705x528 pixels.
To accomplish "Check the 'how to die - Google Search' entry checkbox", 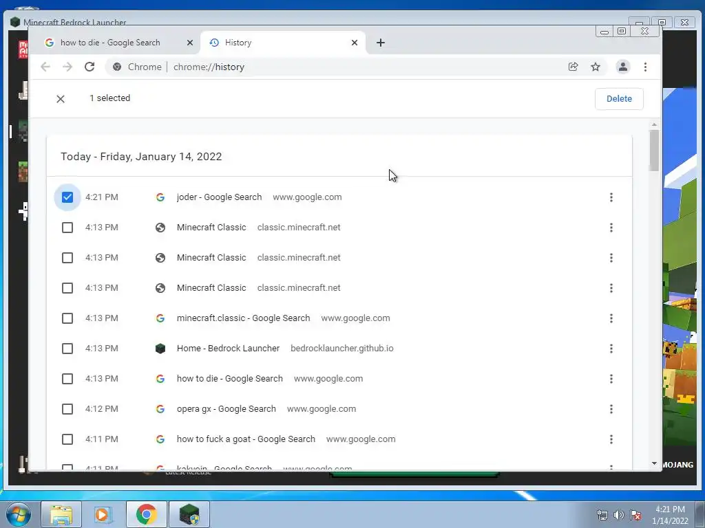I will (67, 379).
